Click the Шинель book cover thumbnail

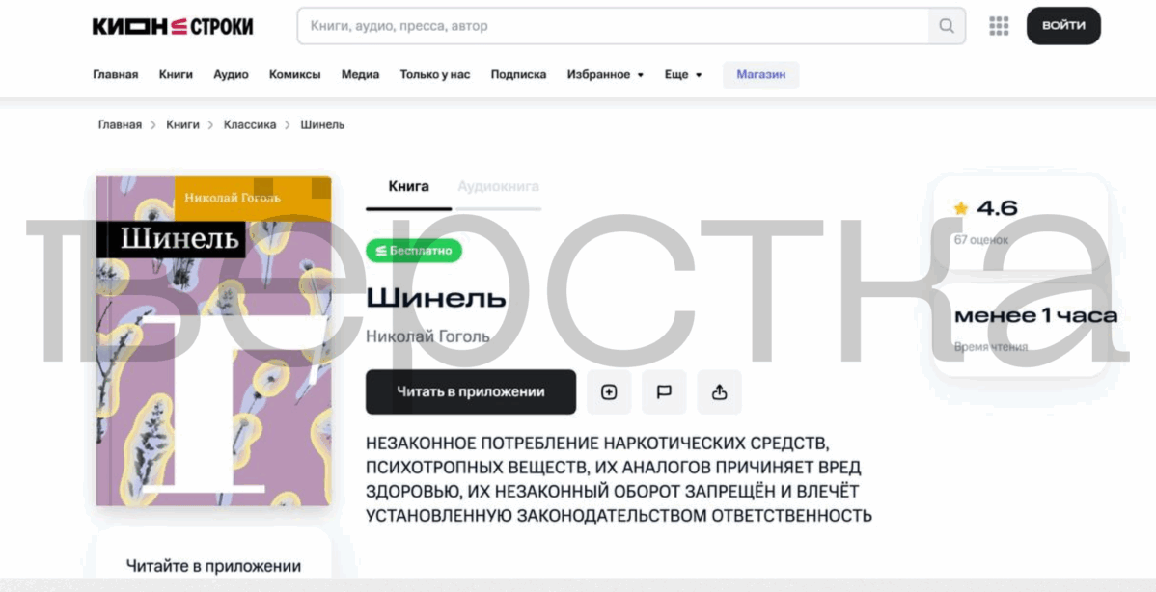tap(212, 342)
